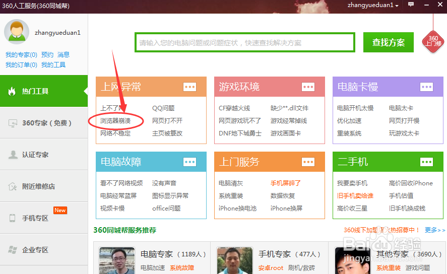The height and width of the screenshot is (274, 447).
Task: Click 高价回收iPhone under 二手机
Action: 411,183
